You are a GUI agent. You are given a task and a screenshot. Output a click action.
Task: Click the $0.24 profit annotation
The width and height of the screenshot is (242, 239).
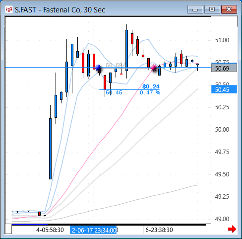pos(151,86)
